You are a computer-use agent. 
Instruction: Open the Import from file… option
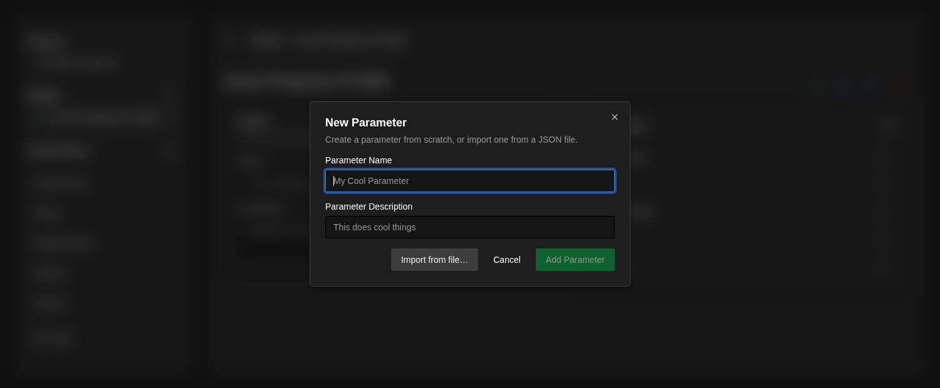pos(434,260)
